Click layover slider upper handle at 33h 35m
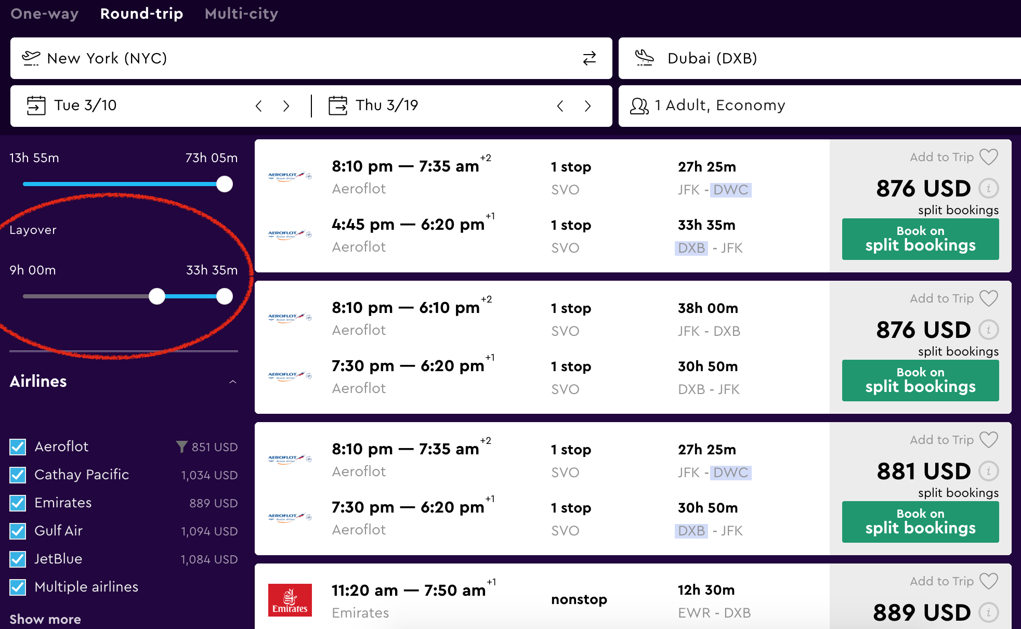 point(225,296)
